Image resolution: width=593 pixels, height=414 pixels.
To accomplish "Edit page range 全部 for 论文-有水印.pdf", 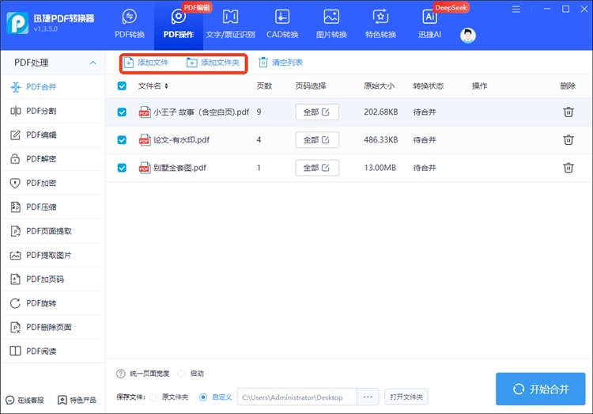I will point(317,140).
